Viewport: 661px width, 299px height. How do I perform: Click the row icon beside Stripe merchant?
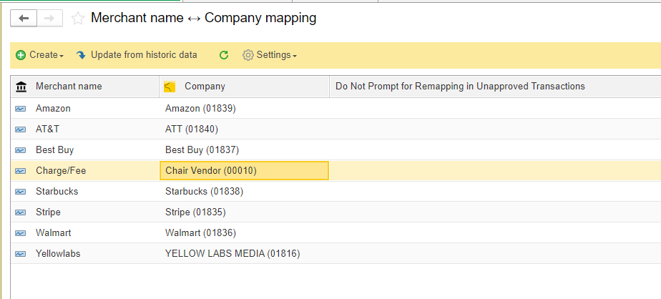click(20, 212)
